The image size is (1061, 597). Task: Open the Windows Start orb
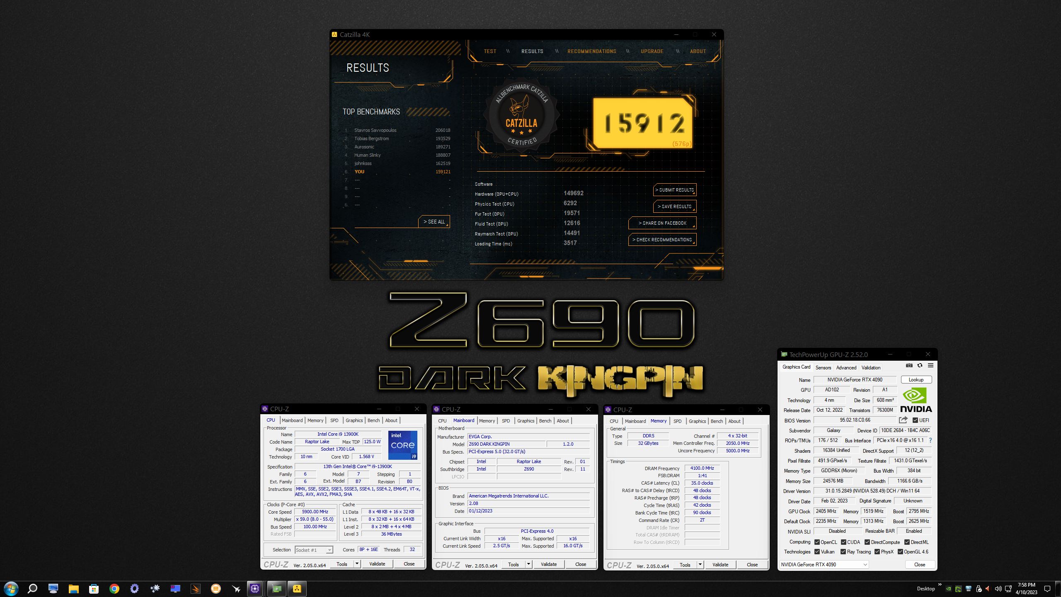coord(11,589)
